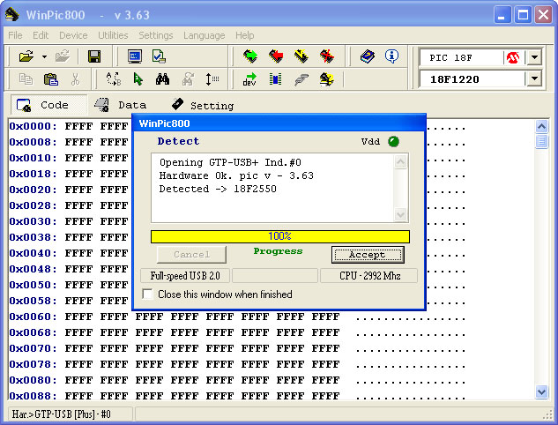The height and width of the screenshot is (425, 558).
Task: Click the grayed find-next icon
Action: pyautogui.click(x=188, y=79)
